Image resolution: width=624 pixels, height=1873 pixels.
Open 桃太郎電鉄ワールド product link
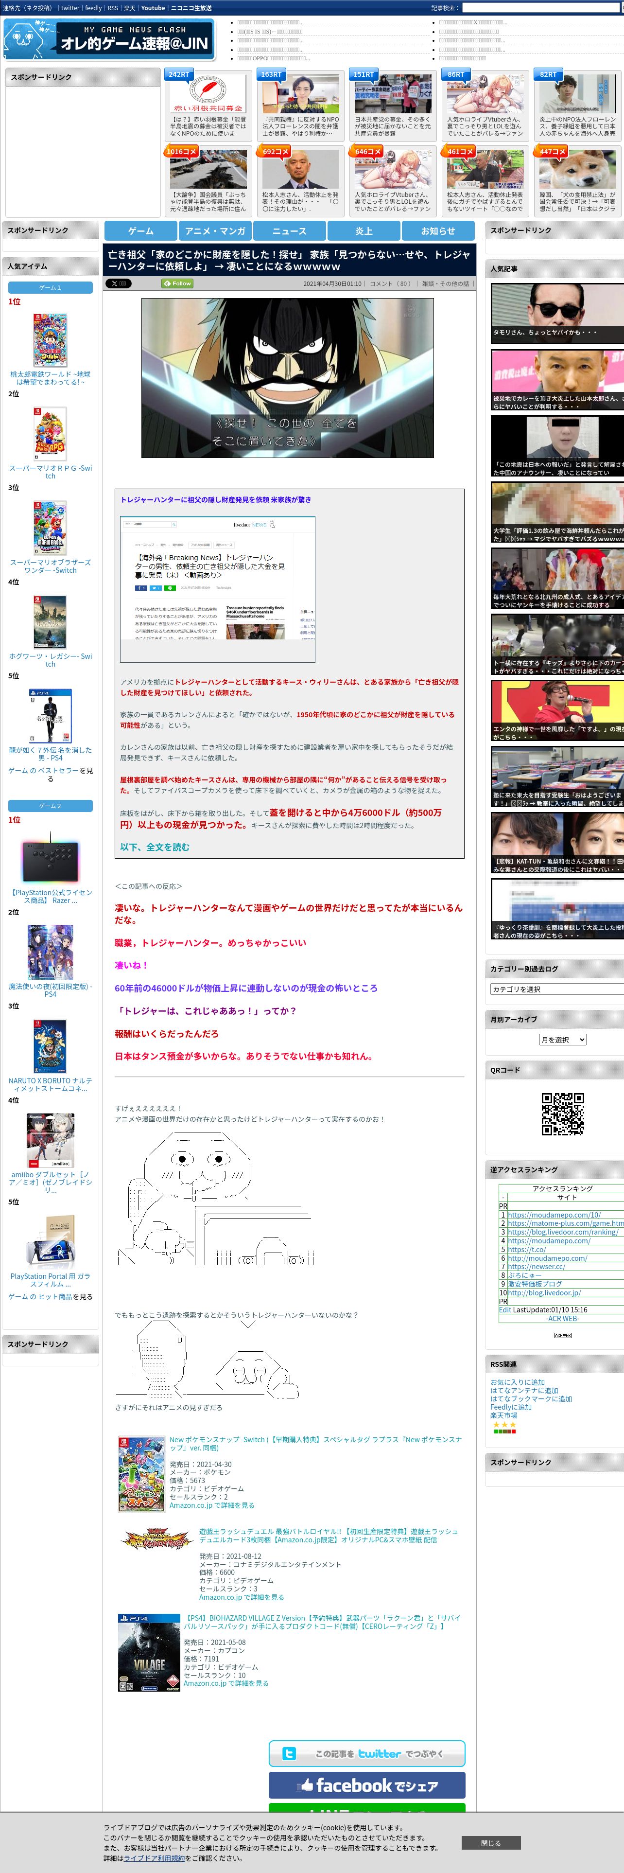point(50,378)
